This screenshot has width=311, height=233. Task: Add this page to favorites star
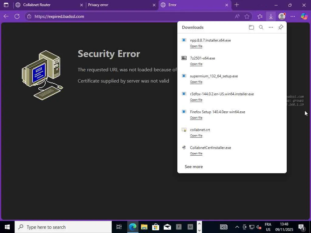[x=247, y=16]
